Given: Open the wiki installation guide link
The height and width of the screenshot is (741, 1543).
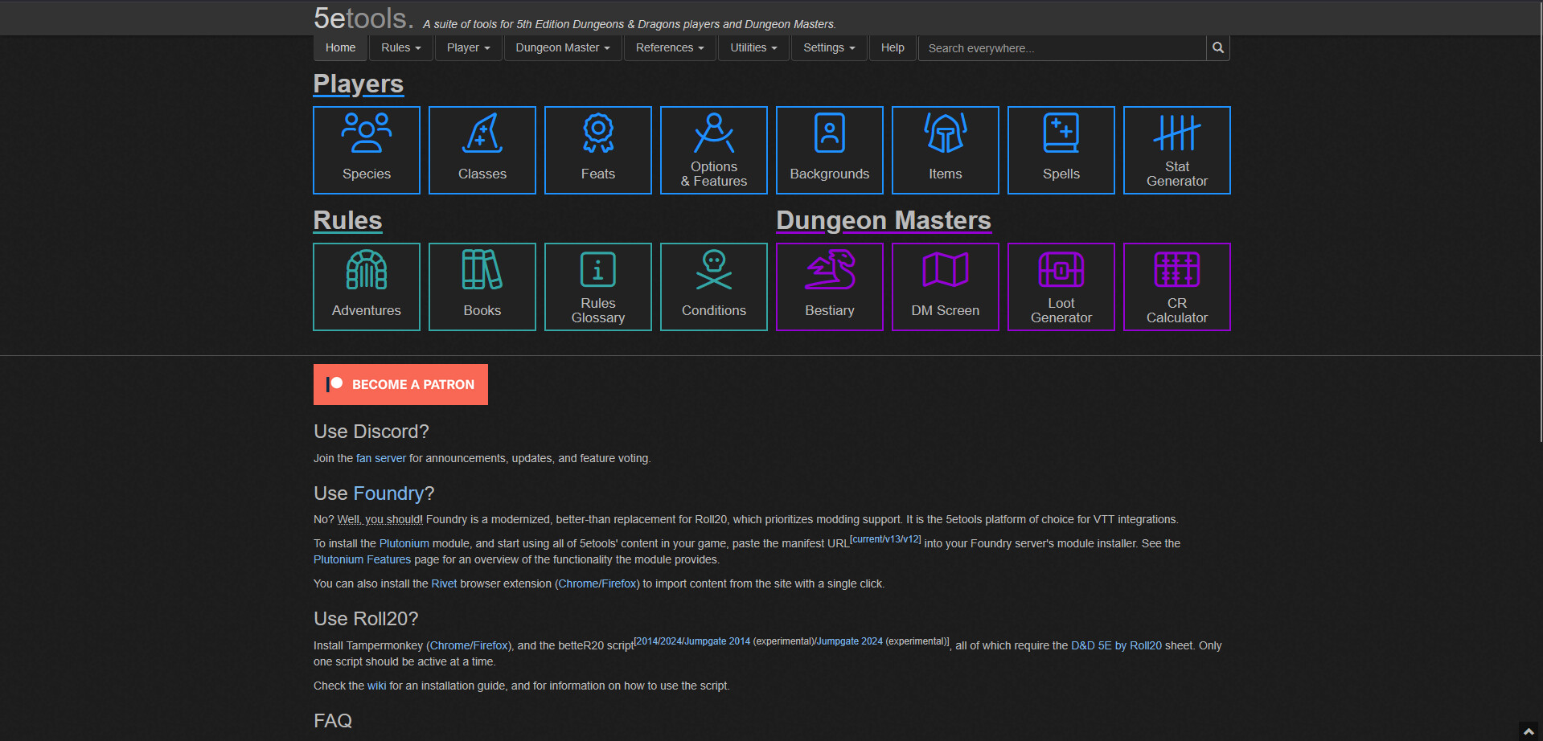Looking at the screenshot, I should (x=377, y=686).
